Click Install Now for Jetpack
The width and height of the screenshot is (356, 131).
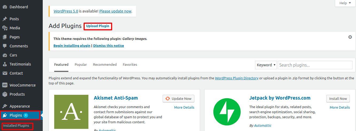coord(338,99)
